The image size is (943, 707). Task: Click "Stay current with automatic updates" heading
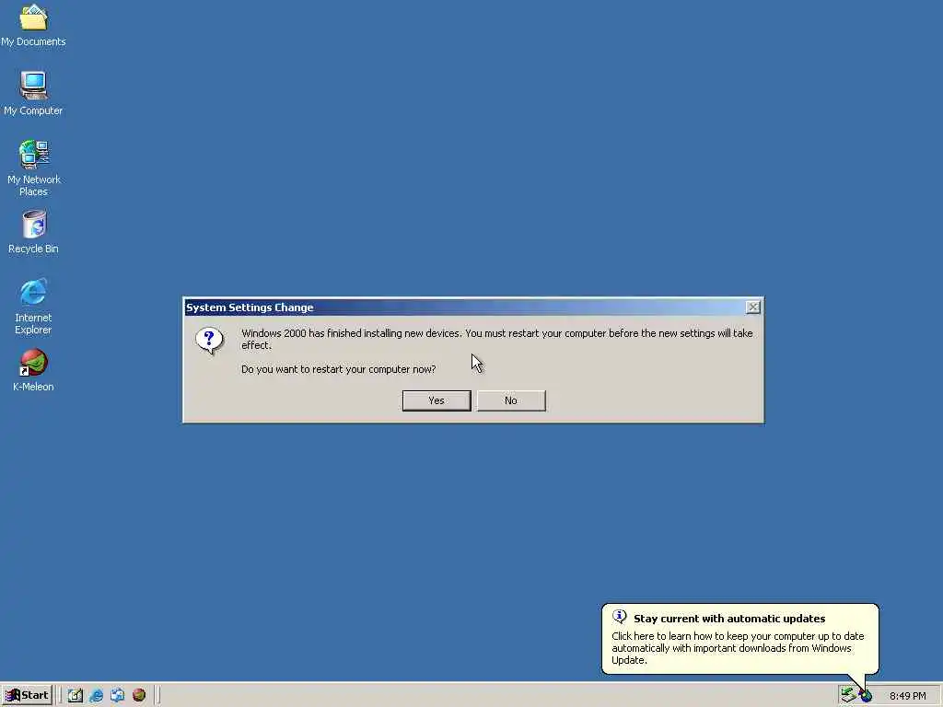click(x=729, y=618)
